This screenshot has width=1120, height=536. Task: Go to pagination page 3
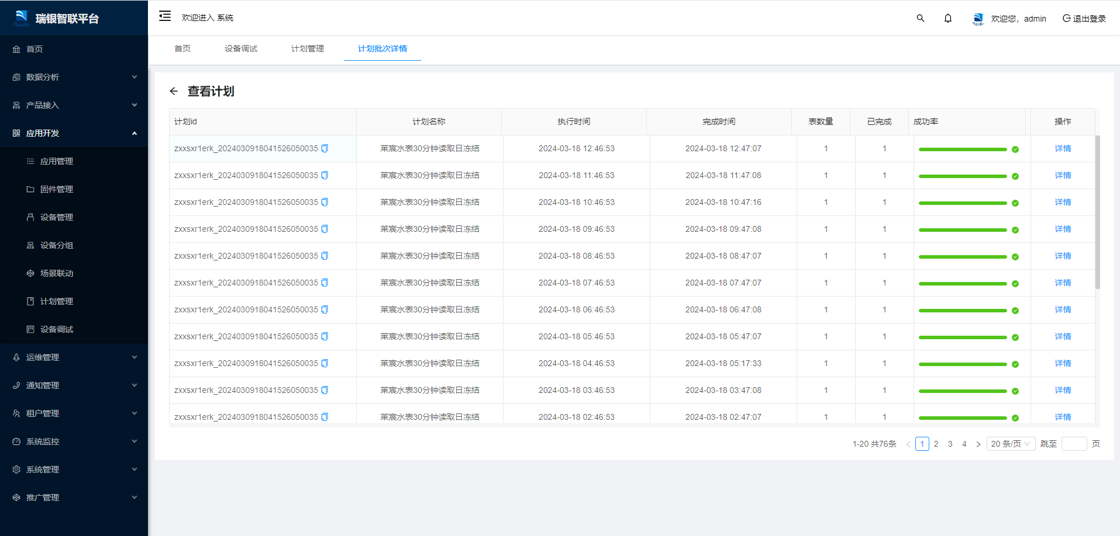coord(950,444)
